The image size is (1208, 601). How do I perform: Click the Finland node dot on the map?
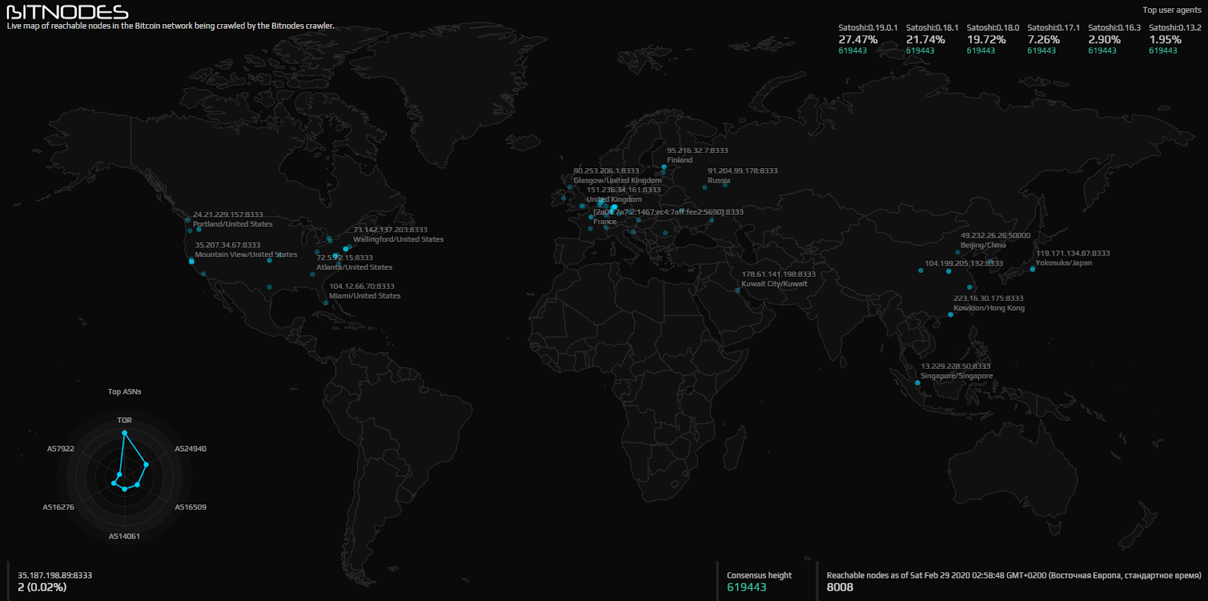click(664, 167)
